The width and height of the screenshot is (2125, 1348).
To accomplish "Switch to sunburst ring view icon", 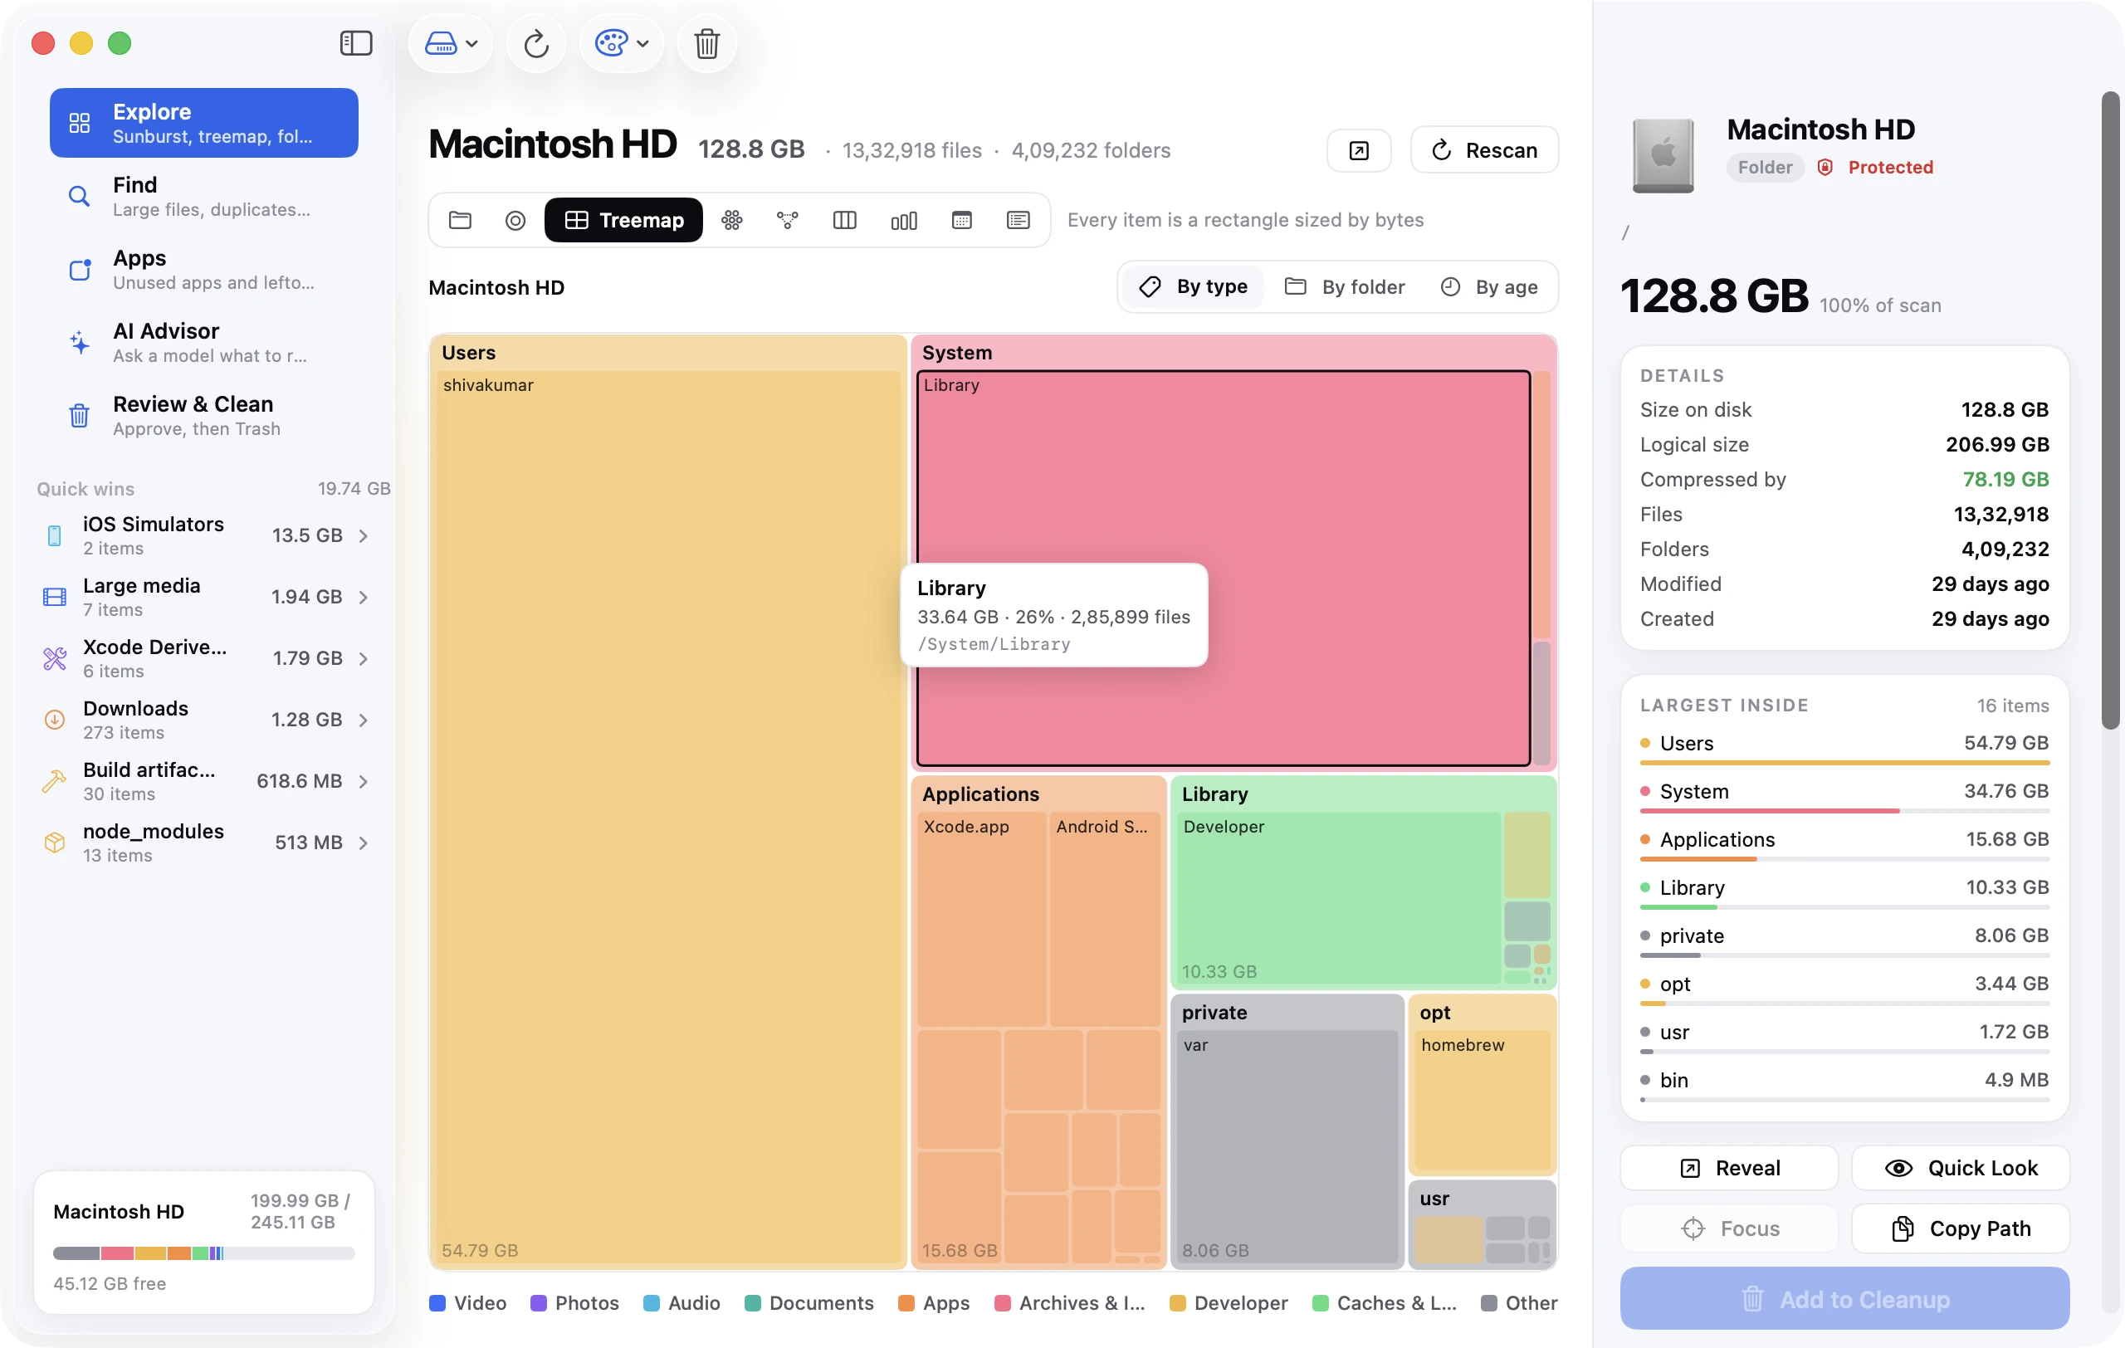I will [x=515, y=220].
